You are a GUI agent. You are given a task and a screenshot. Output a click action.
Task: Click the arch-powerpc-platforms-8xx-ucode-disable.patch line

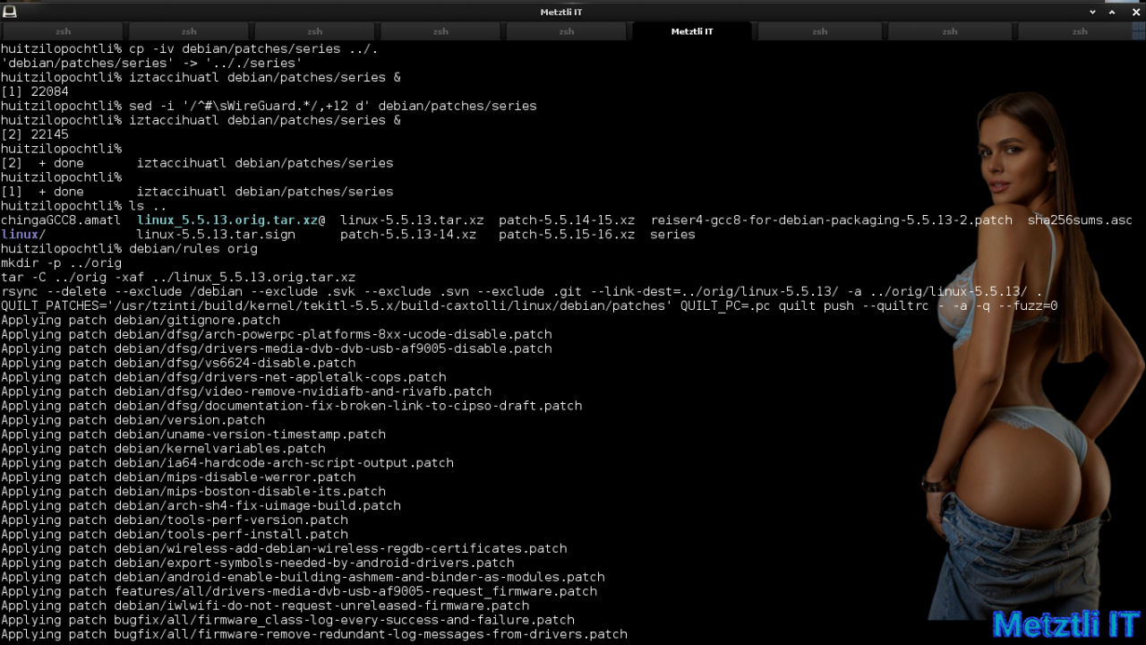tap(276, 334)
